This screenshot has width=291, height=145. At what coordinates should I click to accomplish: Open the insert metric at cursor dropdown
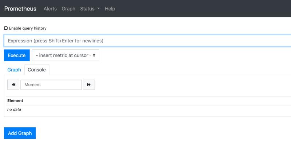pyautogui.click(x=65, y=55)
